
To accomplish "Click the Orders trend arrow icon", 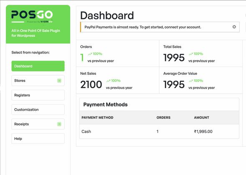I will 90,54.
